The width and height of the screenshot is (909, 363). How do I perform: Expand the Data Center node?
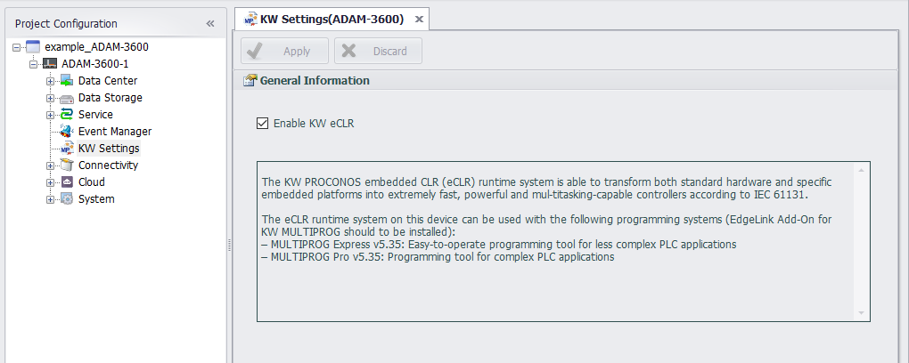click(51, 81)
